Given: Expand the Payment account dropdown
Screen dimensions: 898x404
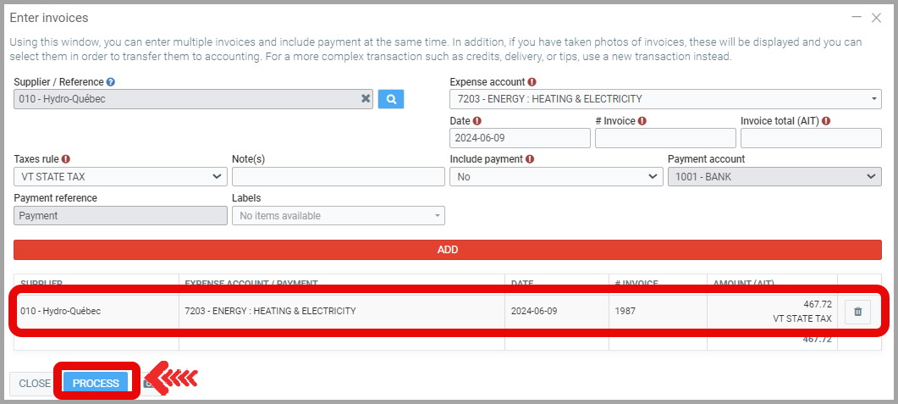Looking at the screenshot, I should point(774,176).
